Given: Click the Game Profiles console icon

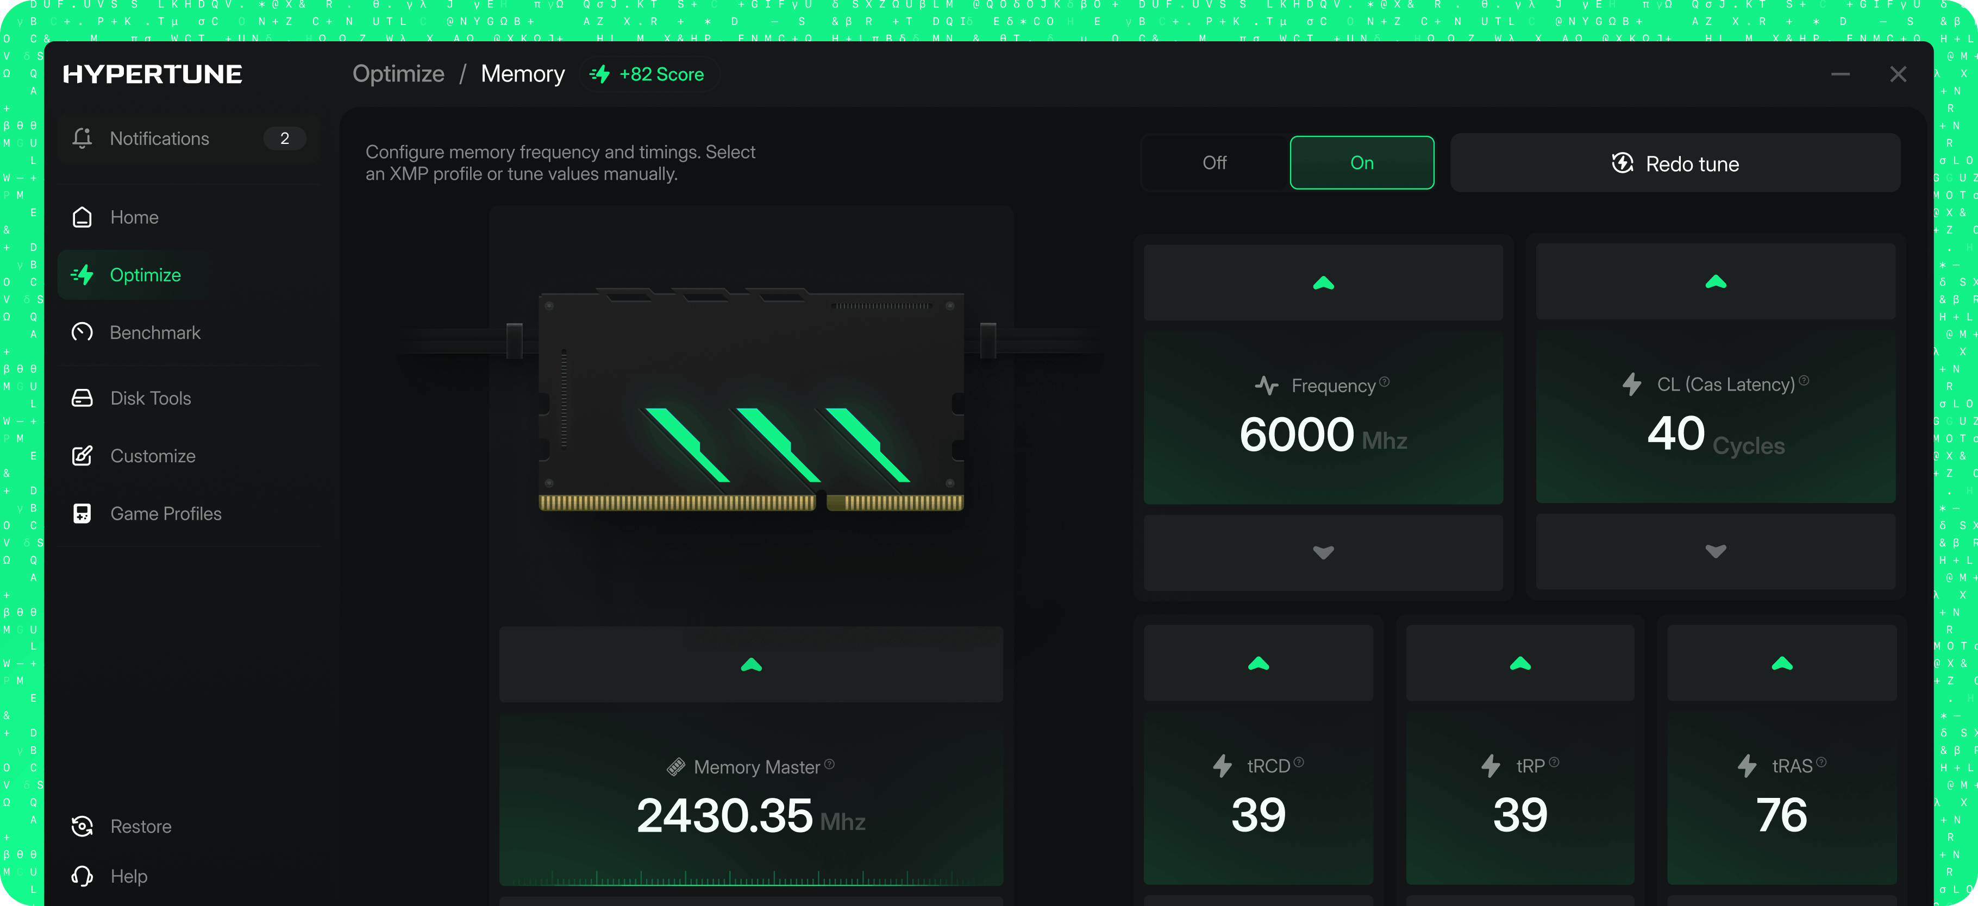Looking at the screenshot, I should [82, 514].
